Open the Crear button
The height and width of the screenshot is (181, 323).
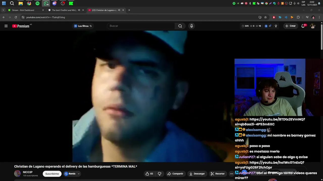point(290,26)
